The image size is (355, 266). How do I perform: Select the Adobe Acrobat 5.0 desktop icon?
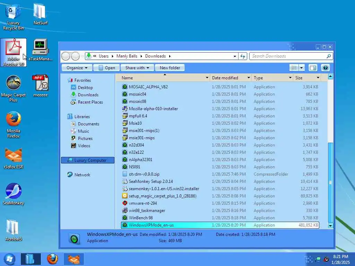coord(14,53)
